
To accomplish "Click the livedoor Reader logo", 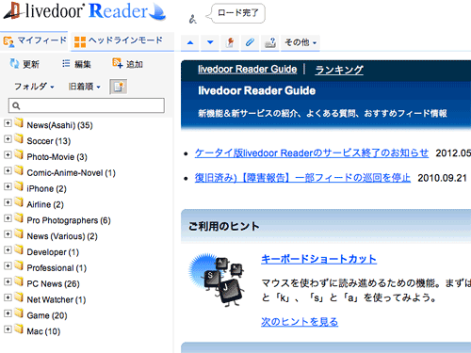I will point(84,11).
